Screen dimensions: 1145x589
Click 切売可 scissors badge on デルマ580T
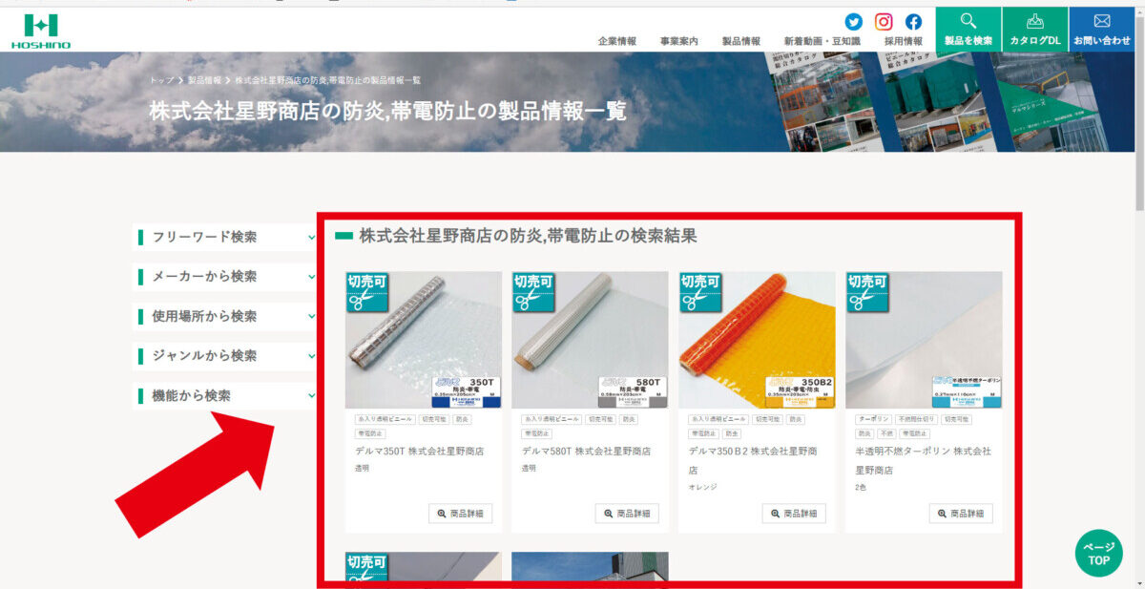point(533,293)
